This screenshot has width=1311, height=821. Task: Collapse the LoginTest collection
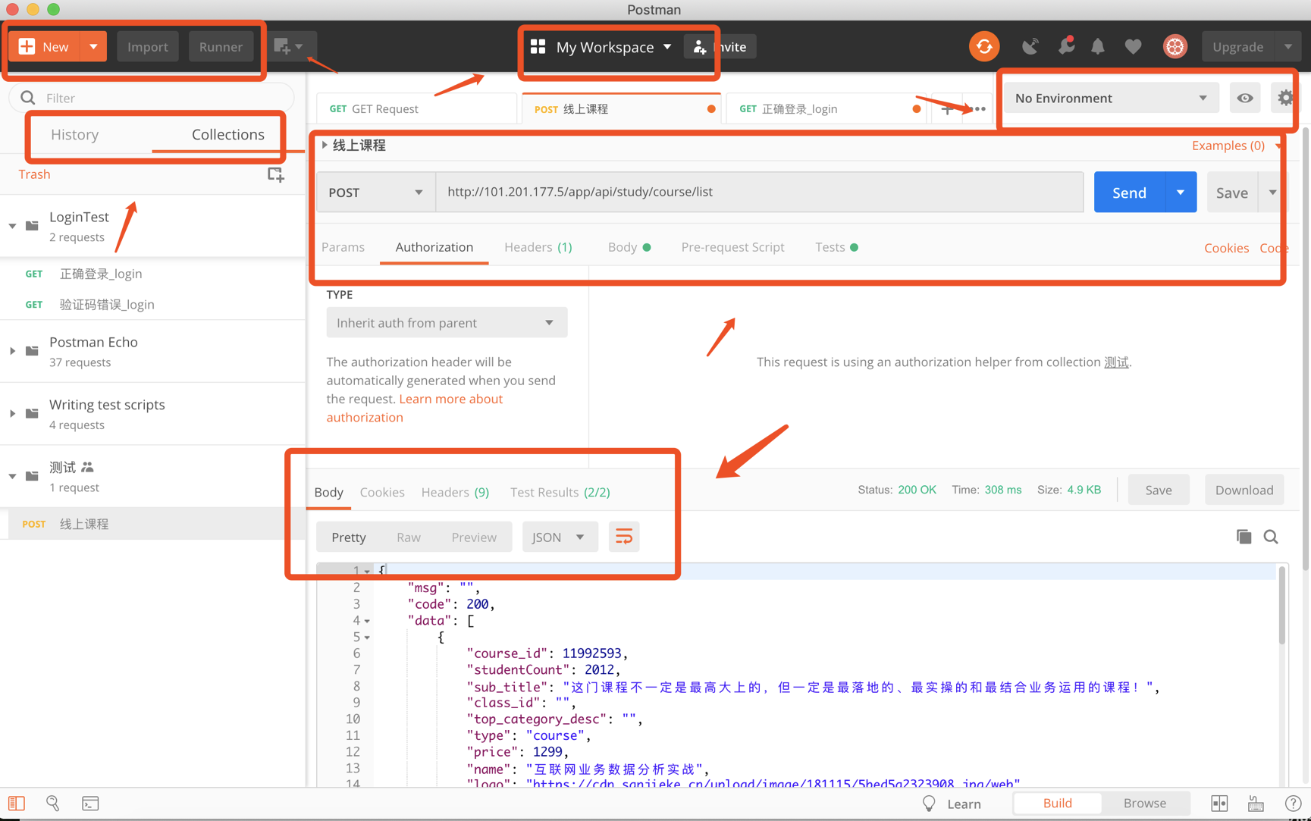click(x=13, y=226)
